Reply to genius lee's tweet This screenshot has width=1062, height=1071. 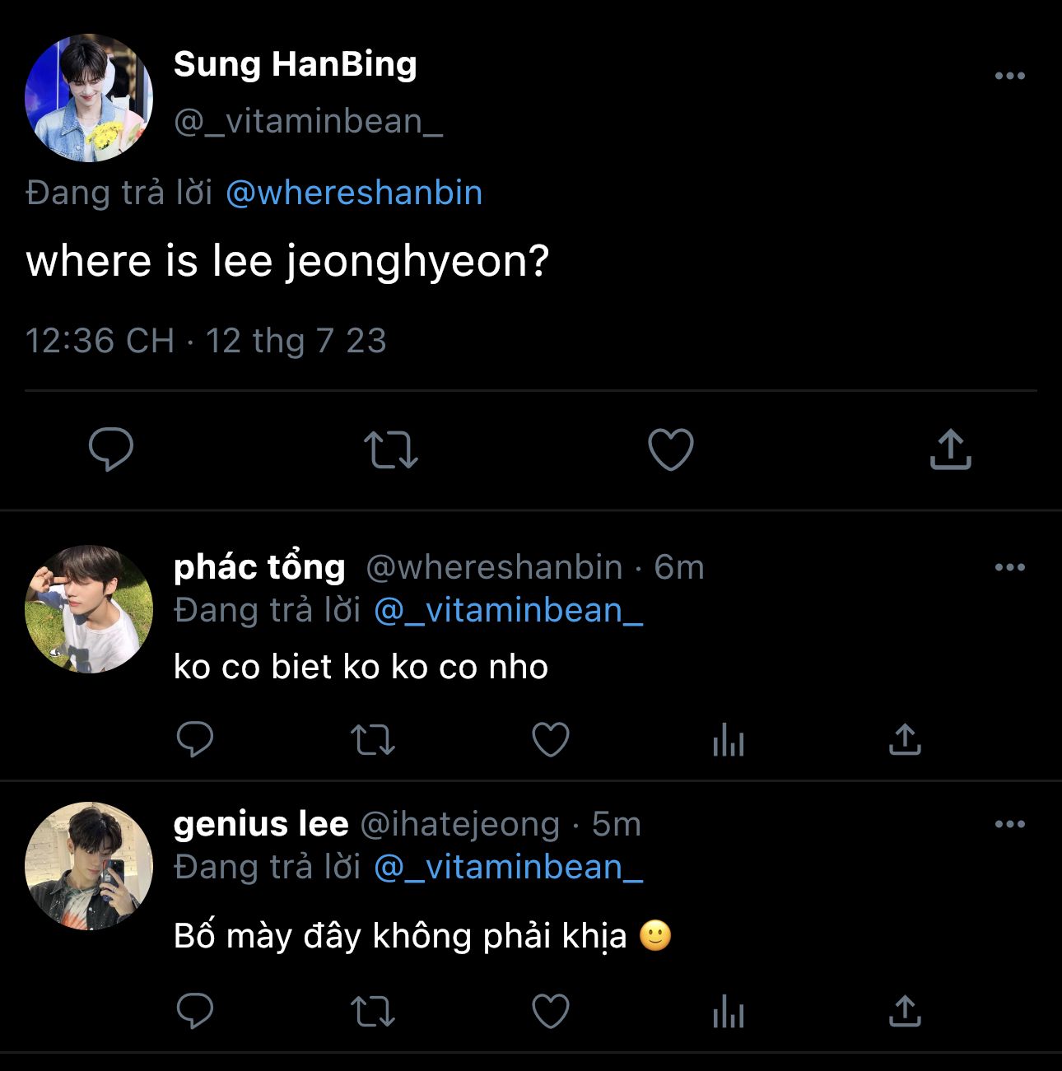click(195, 1012)
